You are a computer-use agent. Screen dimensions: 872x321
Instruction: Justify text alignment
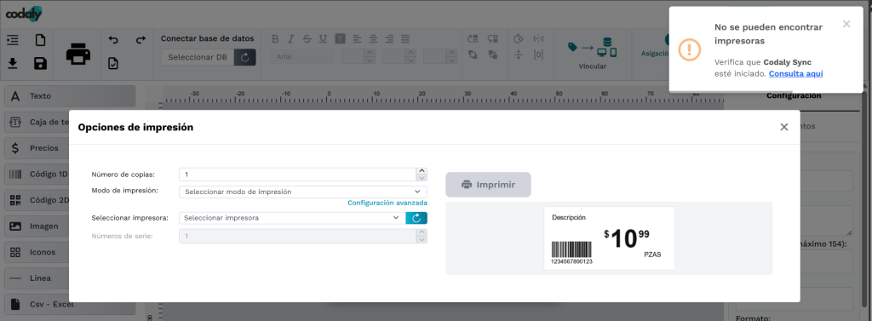tap(406, 39)
